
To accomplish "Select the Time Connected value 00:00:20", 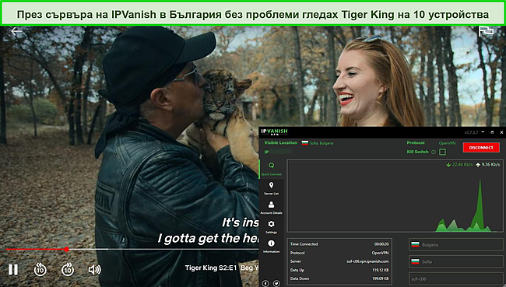I will [381, 244].
